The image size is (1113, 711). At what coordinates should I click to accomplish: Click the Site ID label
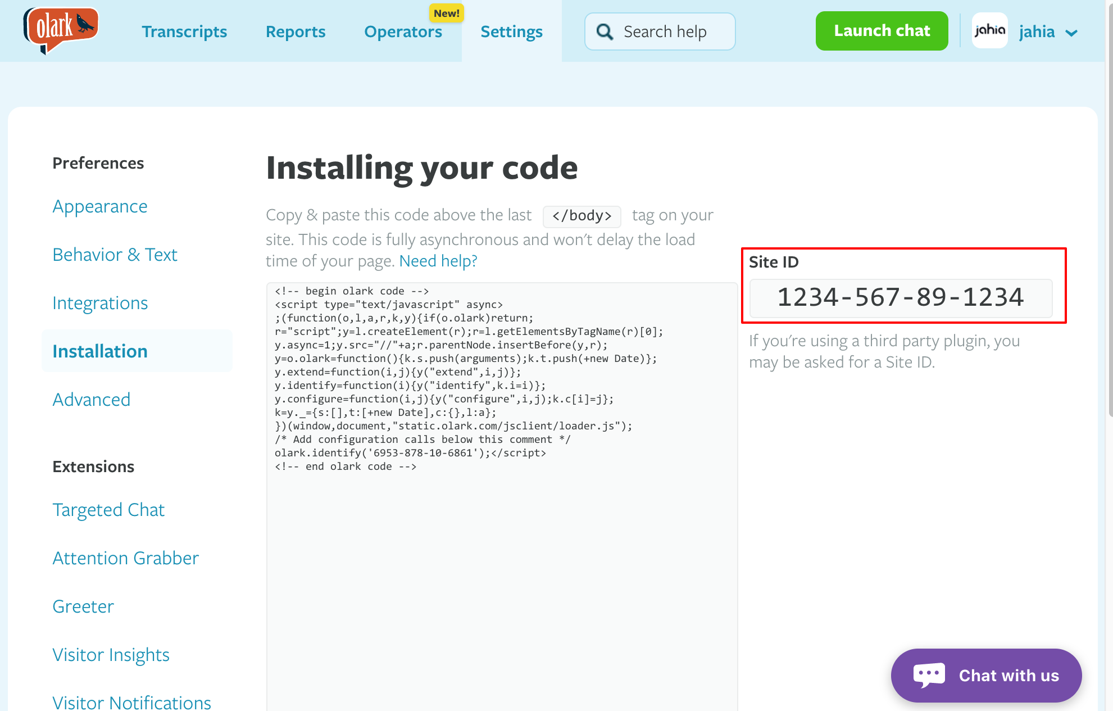(774, 262)
